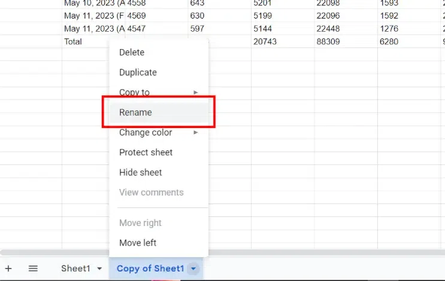This screenshot has height=281, width=445.
Task: Open Sheet1 tab dropdown arrow
Action: tap(99, 269)
